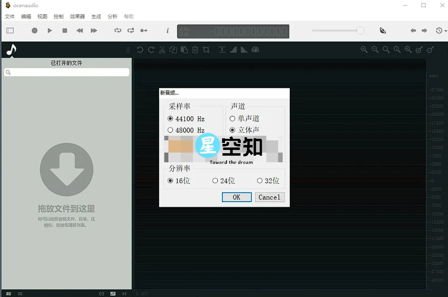The image size is (448, 297).
Task: Click the Copy icon in the editing toolbar
Action: pos(173,49)
